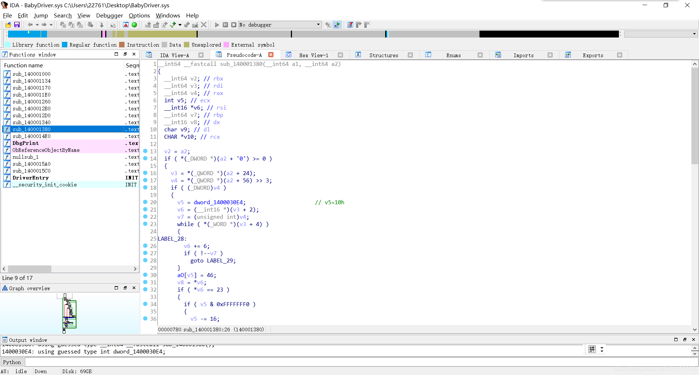This screenshot has height=375, width=699.
Task: Open the No debugger combo box
Action: pos(280,25)
